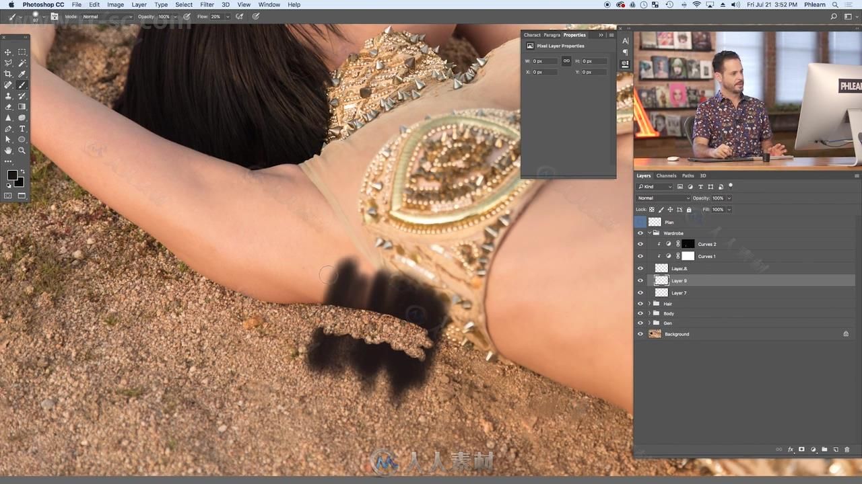Toggle visibility of the Hair group
862x484 pixels.
coord(640,304)
